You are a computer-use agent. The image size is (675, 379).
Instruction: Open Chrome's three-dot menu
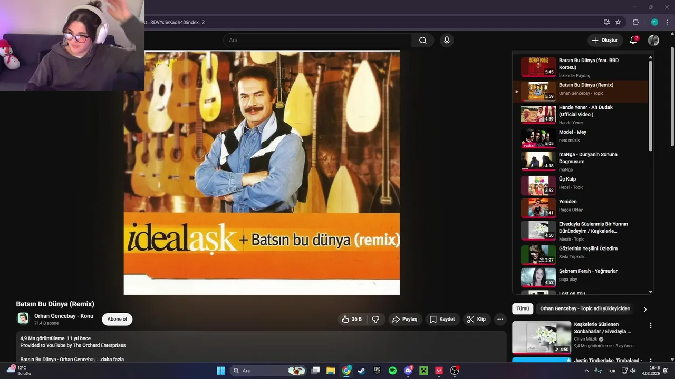tap(667, 22)
